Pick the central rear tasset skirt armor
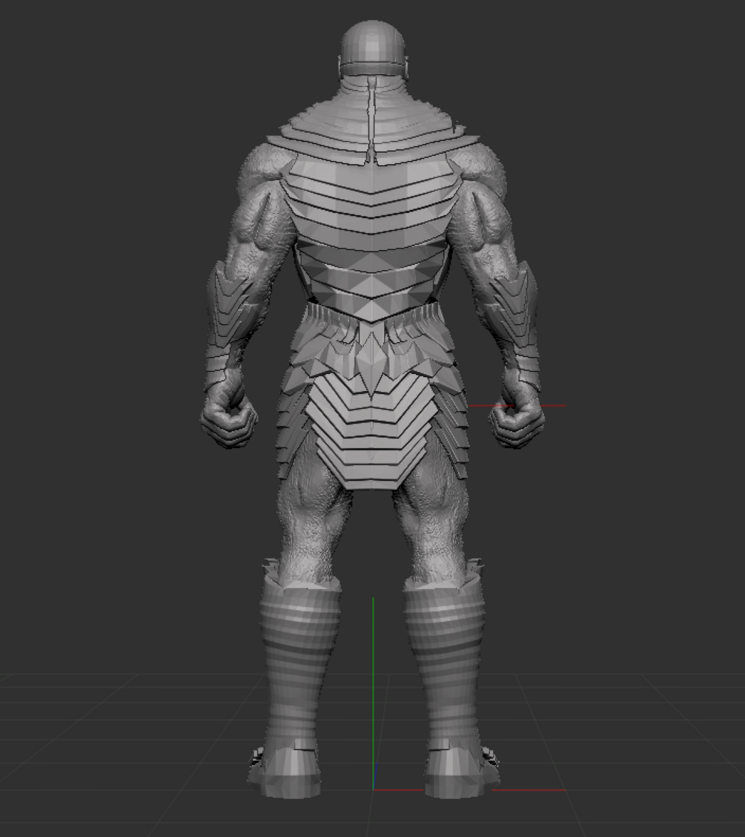 point(371,430)
